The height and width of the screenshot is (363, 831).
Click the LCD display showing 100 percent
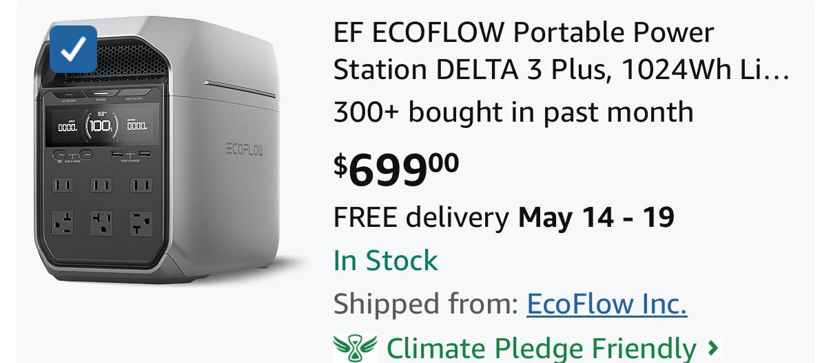pyautogui.click(x=101, y=126)
